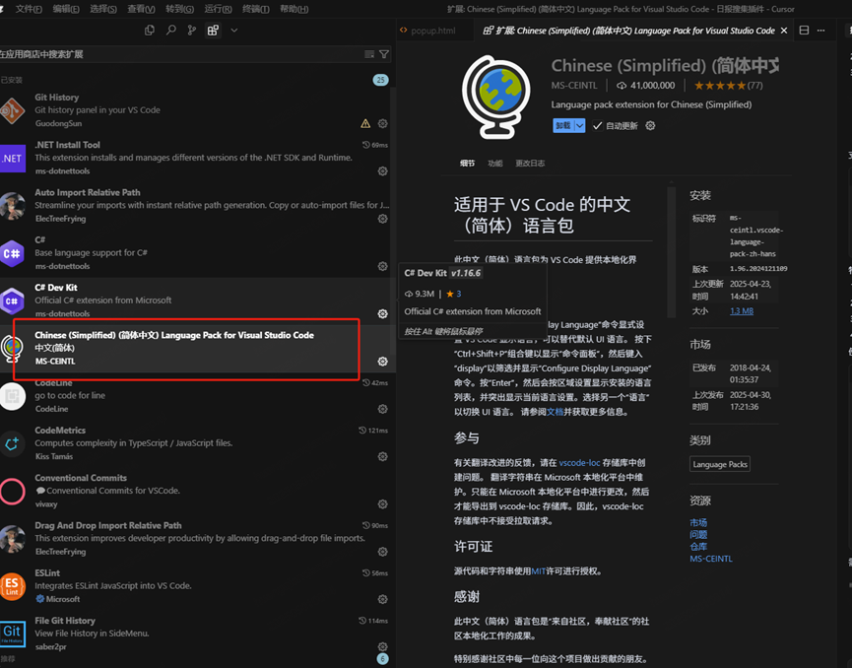The height and width of the screenshot is (668, 852).
Task: Open the 1.3 MB size link
Action: pos(741,311)
